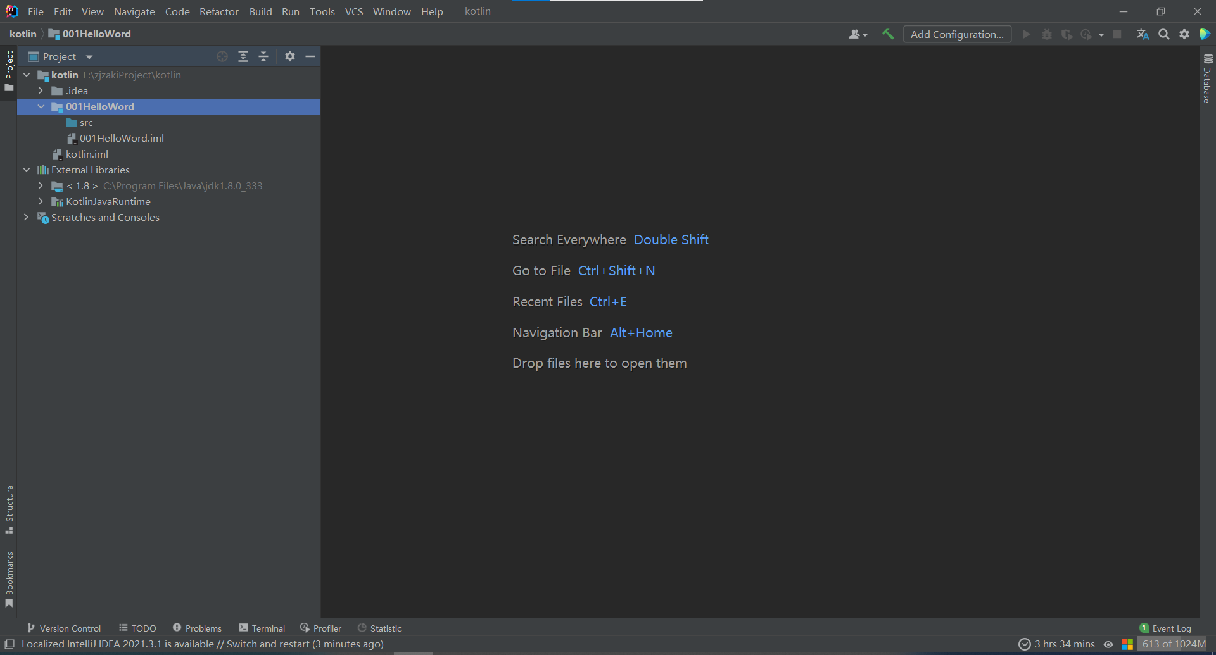
Task: Toggle the Project tool window side tab
Action: [x=9, y=71]
